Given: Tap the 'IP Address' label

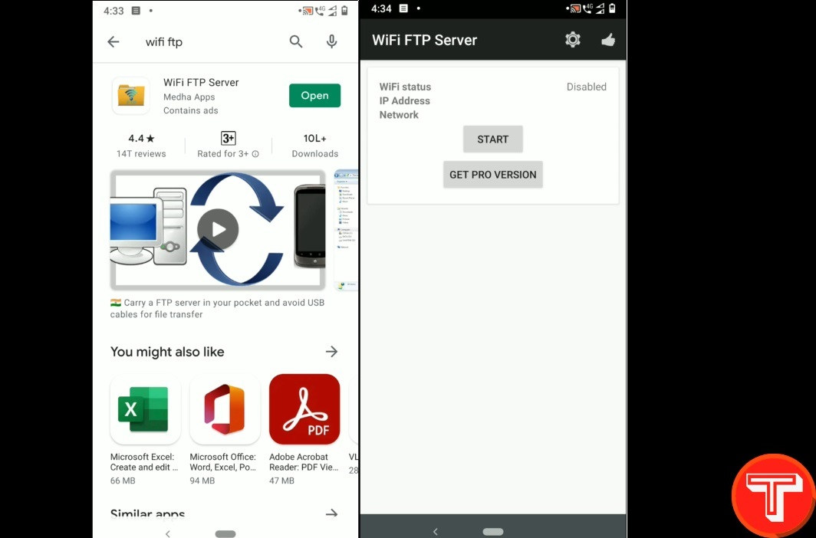Looking at the screenshot, I should pyautogui.click(x=404, y=101).
